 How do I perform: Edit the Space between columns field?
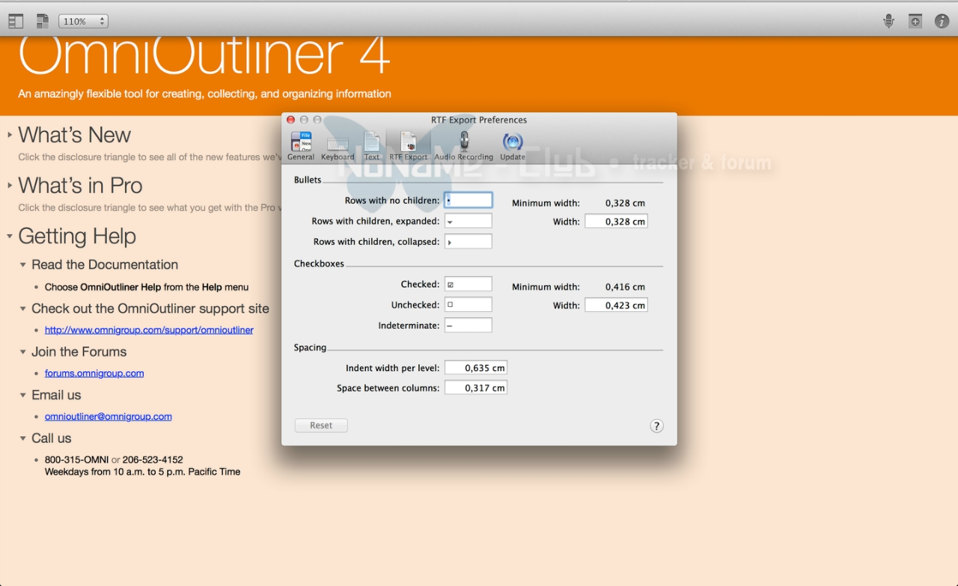pyautogui.click(x=476, y=388)
